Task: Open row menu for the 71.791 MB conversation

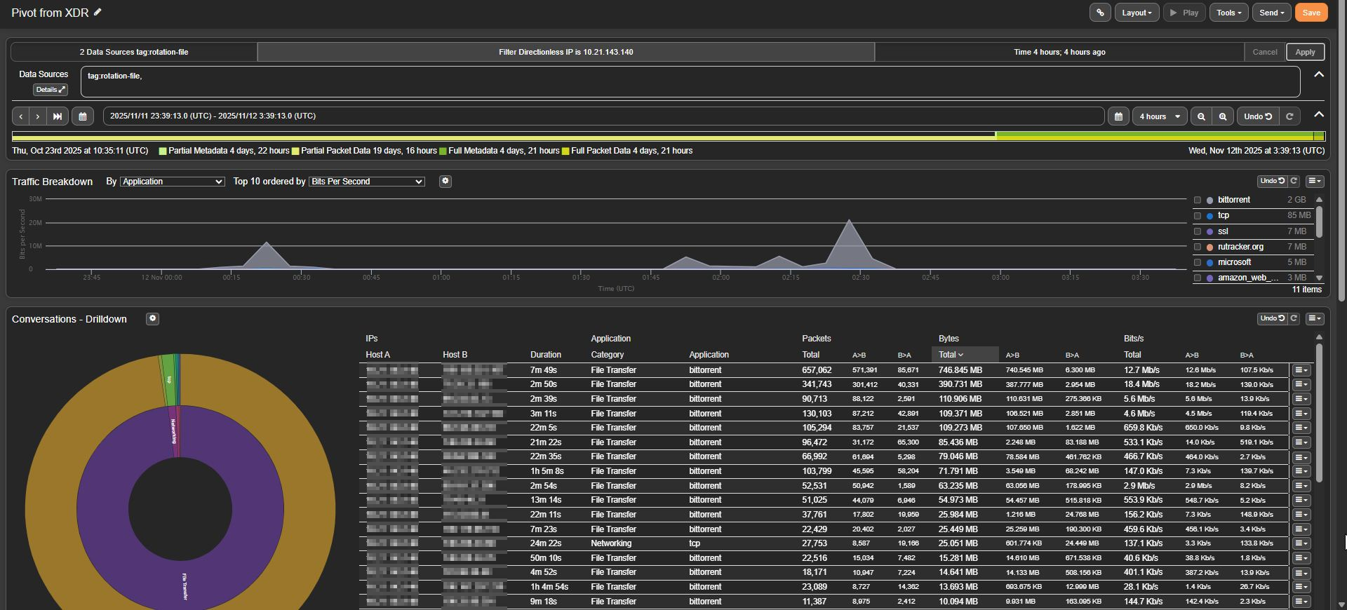Action: [1301, 471]
